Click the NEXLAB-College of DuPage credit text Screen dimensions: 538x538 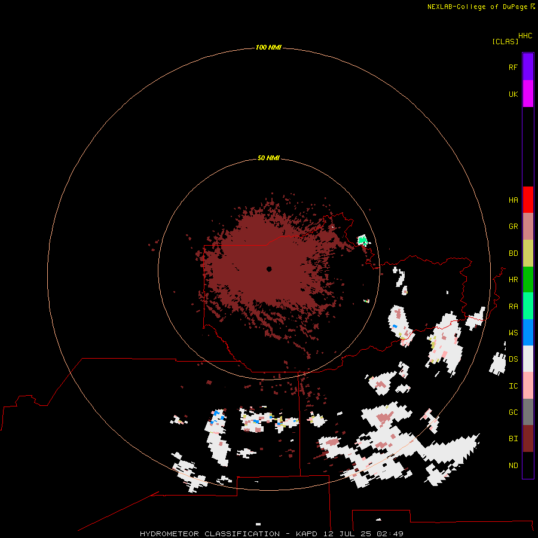click(478, 7)
